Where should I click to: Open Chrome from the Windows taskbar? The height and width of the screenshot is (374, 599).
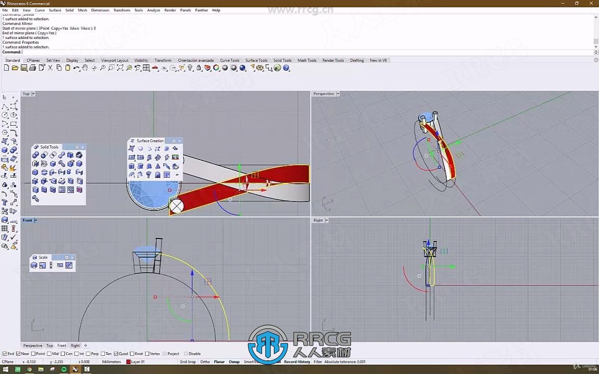click(29, 369)
